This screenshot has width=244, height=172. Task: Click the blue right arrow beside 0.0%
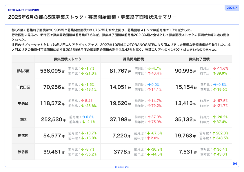click(149, 85)
